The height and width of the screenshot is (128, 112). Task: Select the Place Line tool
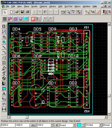pos(4,47)
